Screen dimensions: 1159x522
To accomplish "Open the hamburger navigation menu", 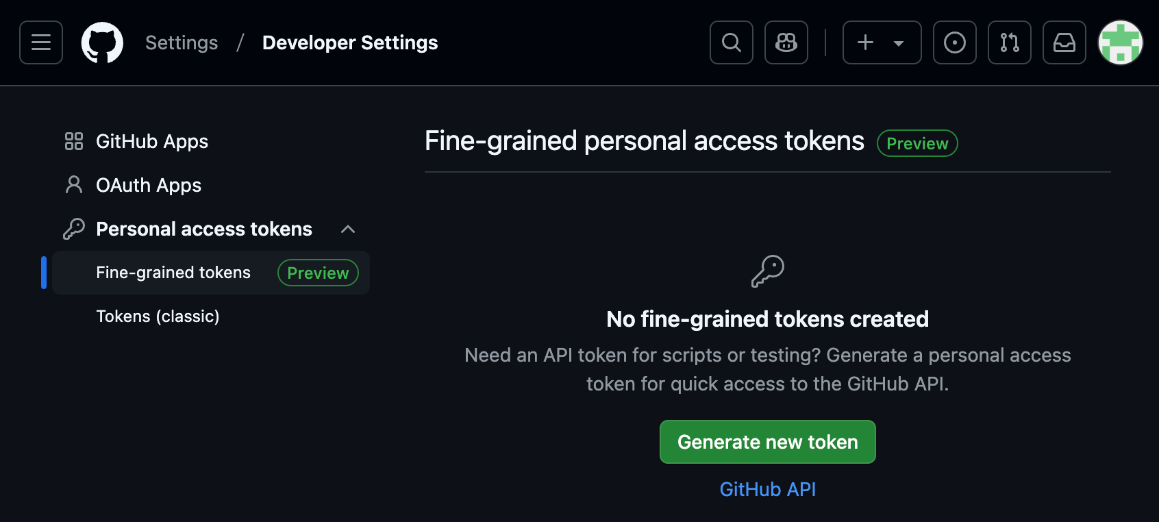I will point(40,42).
